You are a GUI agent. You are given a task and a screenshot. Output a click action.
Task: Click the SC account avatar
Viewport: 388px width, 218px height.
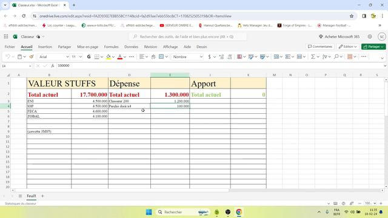tap(382, 36)
